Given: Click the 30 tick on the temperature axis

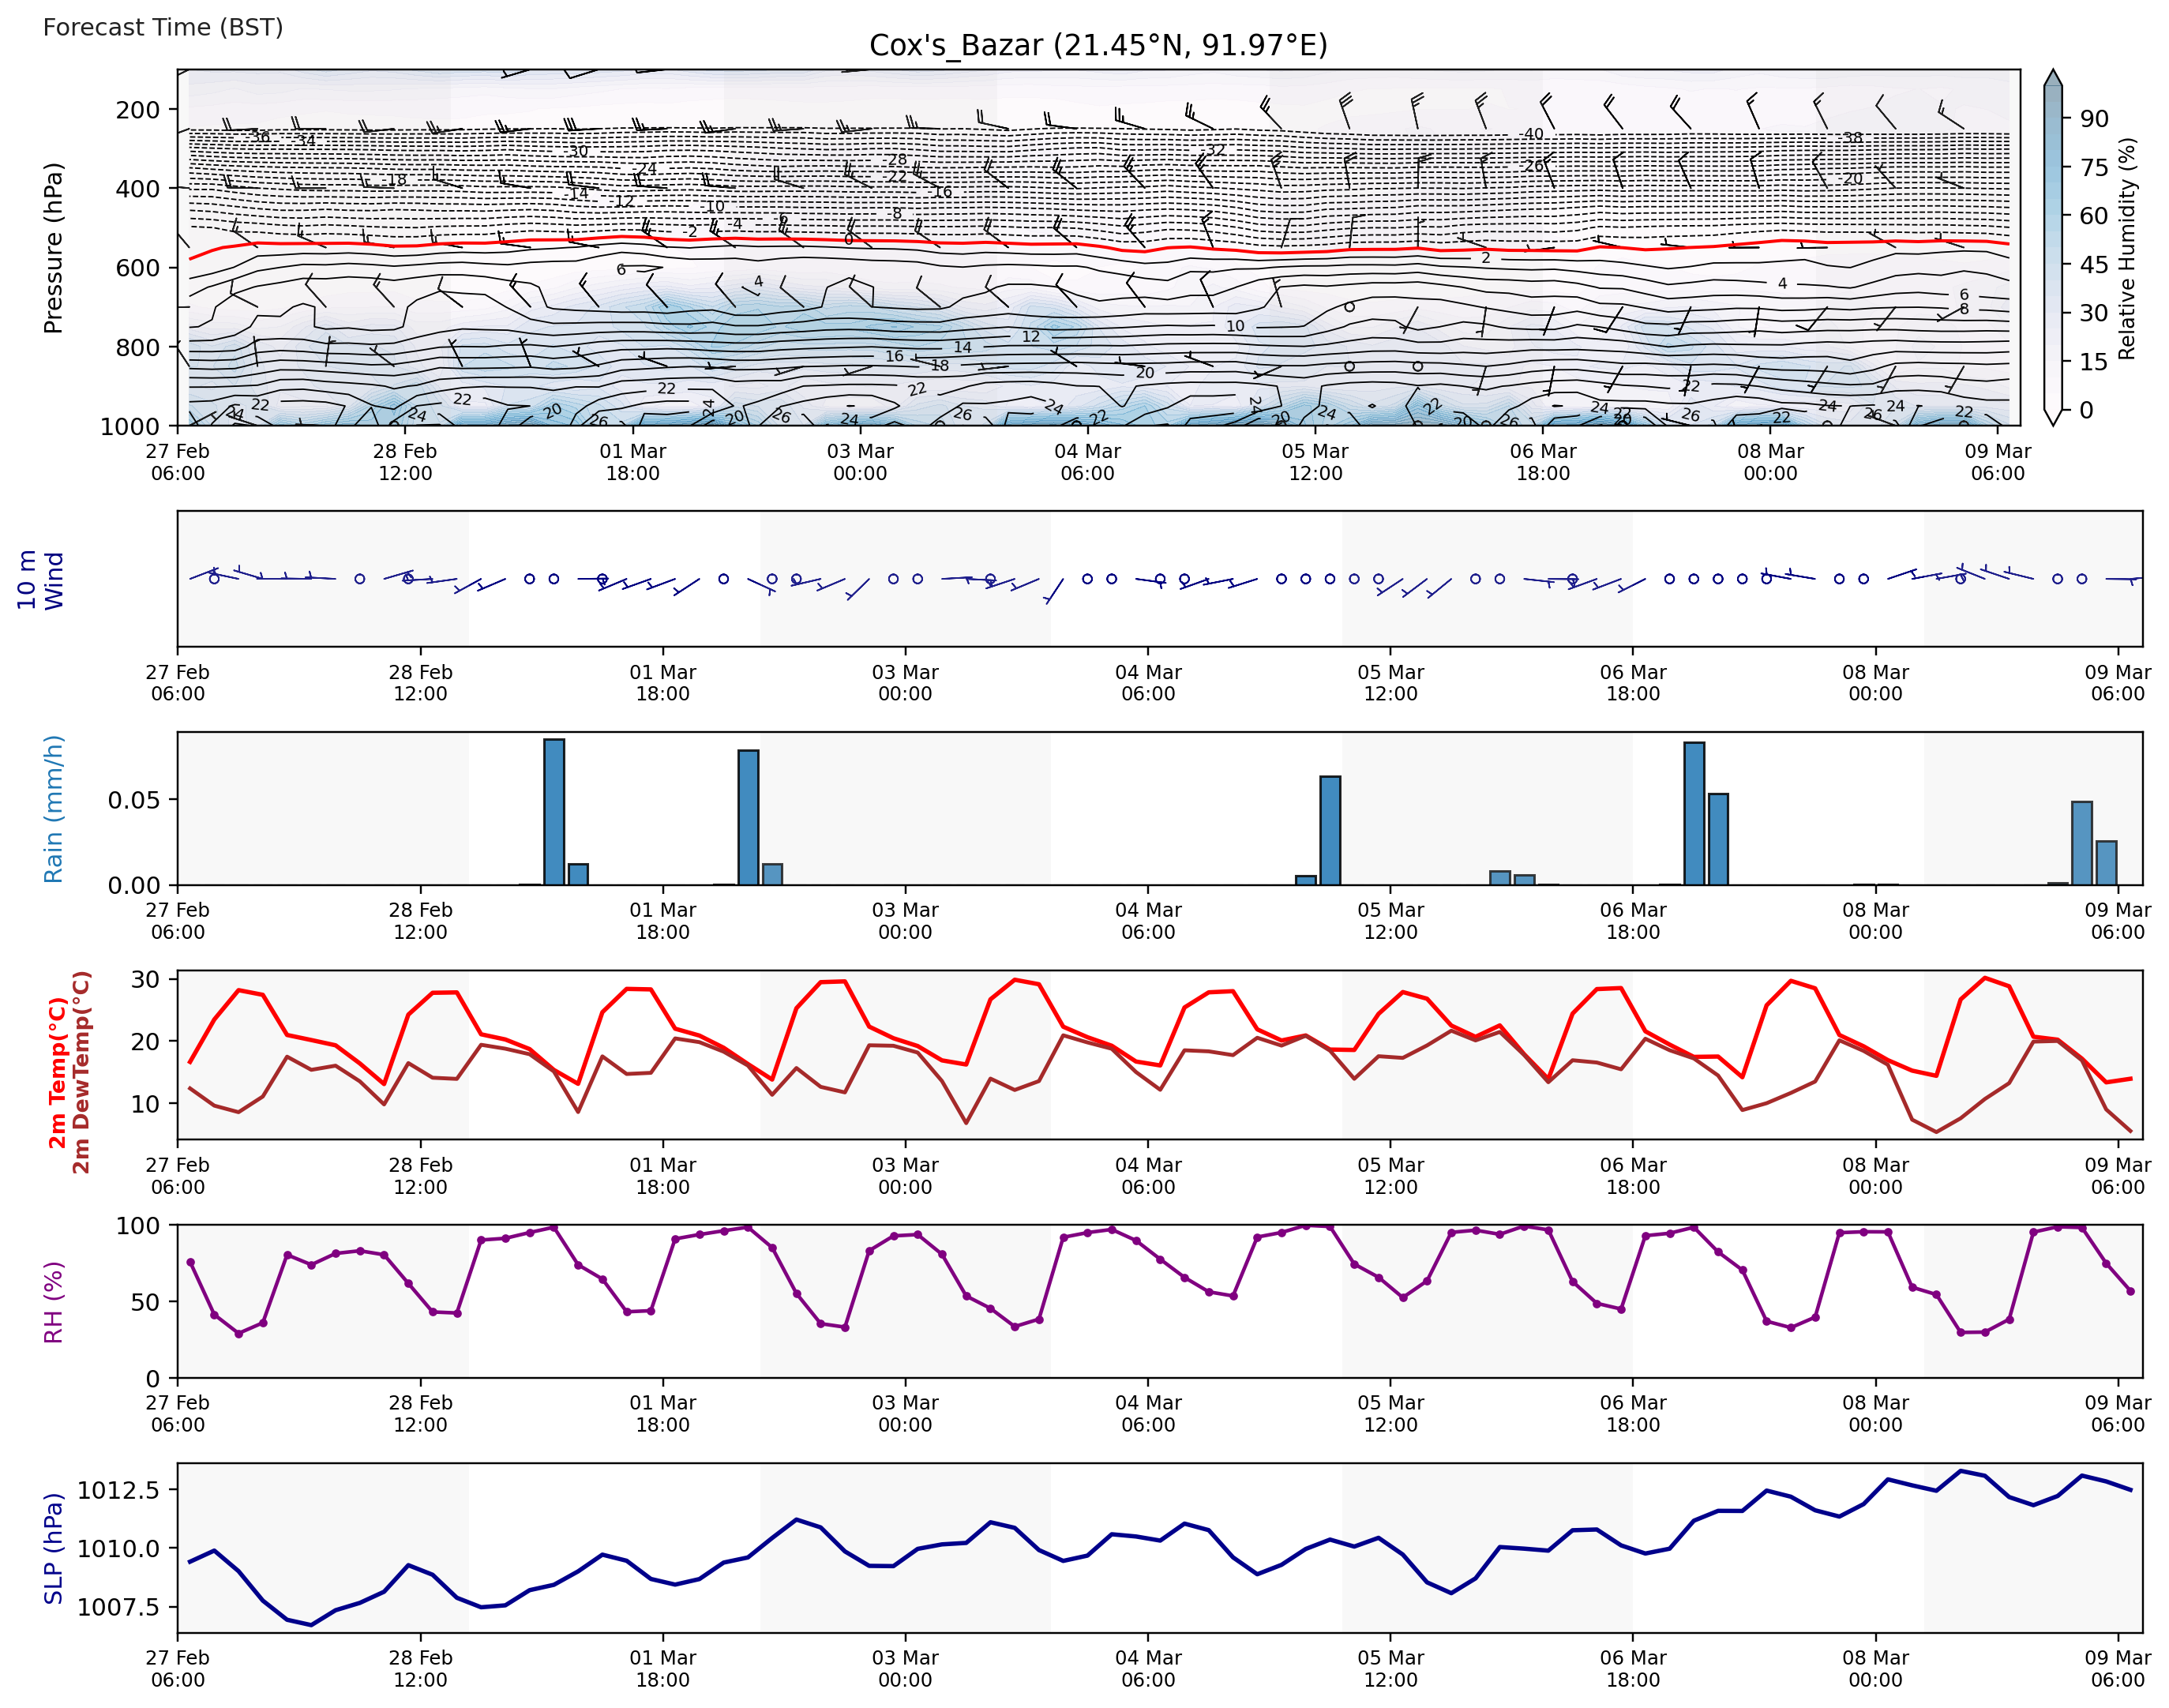Looking at the screenshot, I should click(x=145, y=979).
